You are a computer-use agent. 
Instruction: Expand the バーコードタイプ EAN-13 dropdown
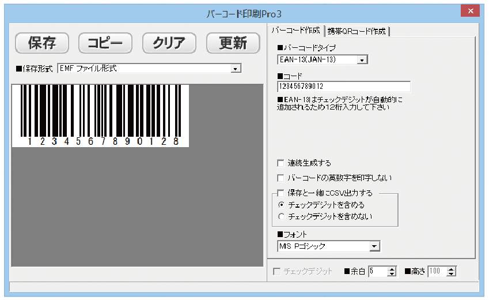click(362, 59)
